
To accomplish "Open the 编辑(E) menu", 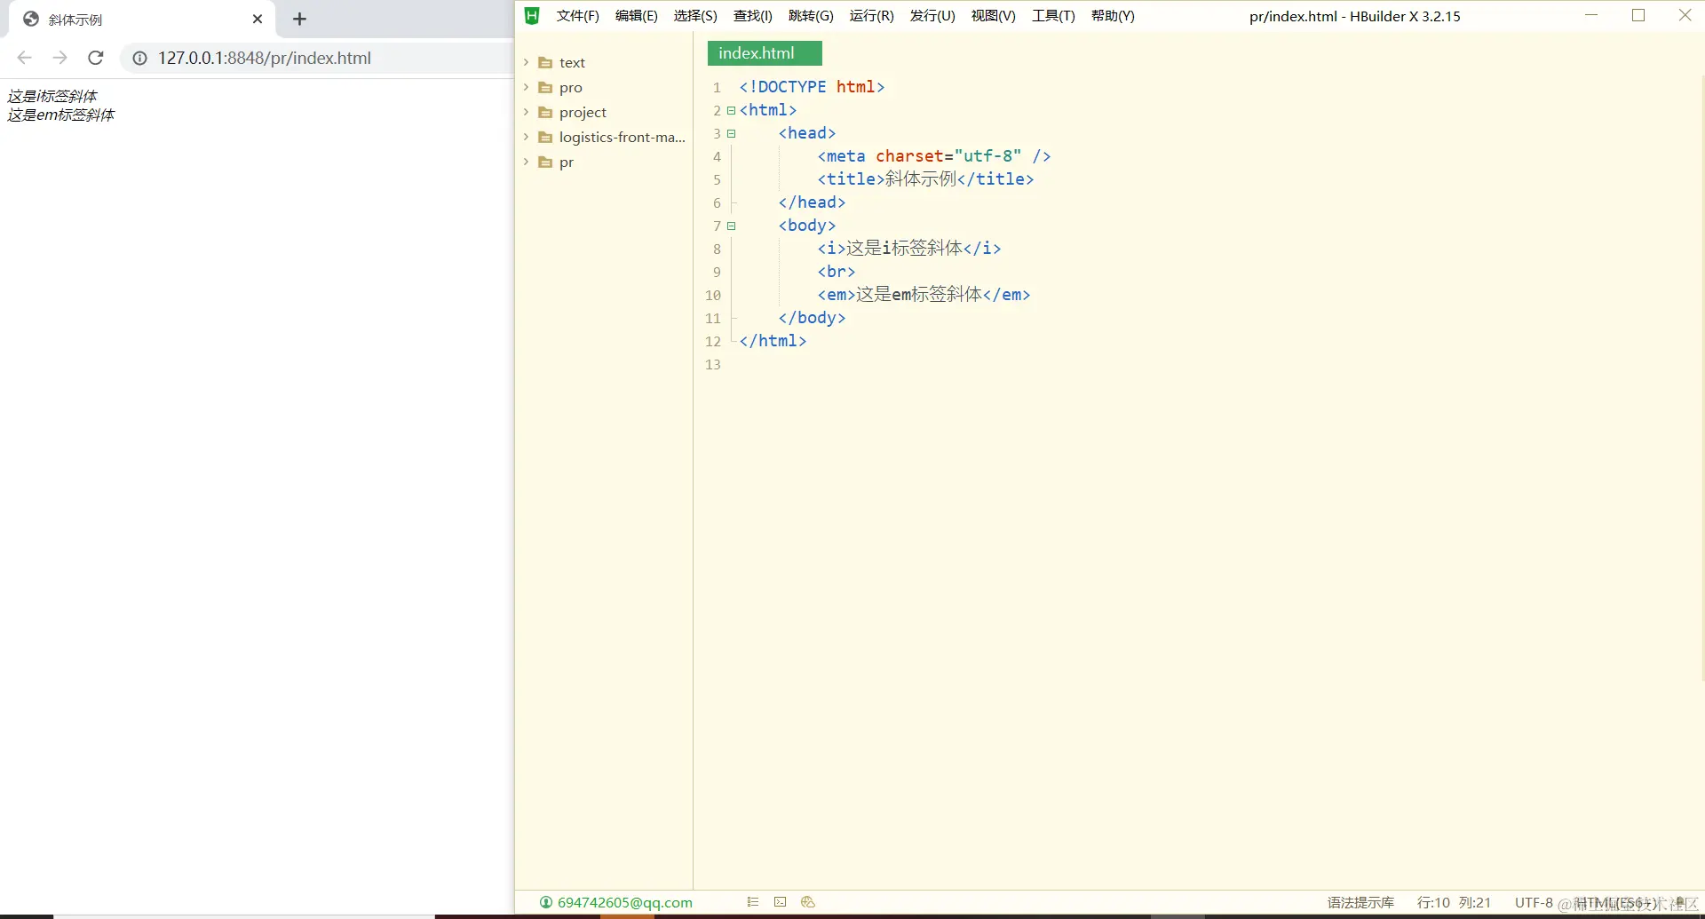I will 636,16.
